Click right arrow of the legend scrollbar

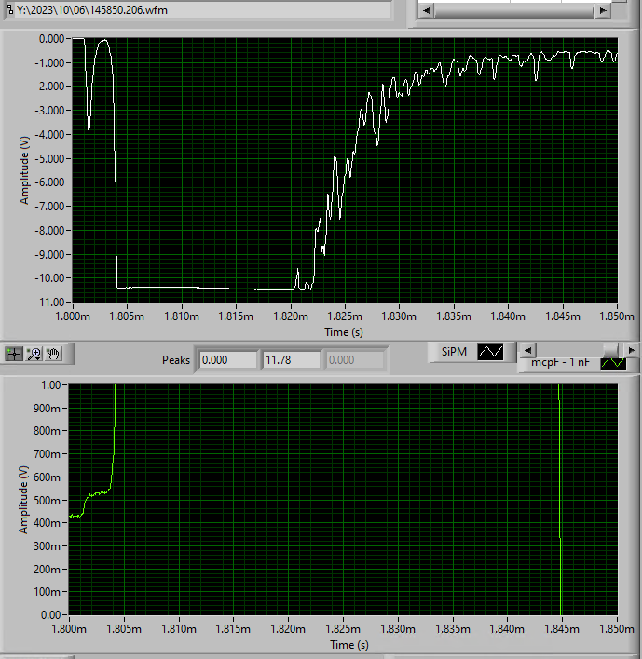(631, 350)
